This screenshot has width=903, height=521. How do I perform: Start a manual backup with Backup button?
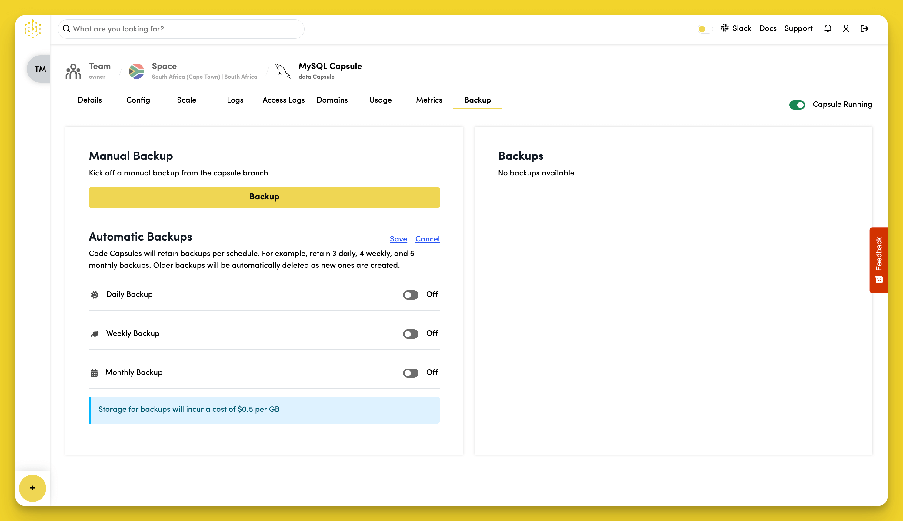pyautogui.click(x=264, y=197)
